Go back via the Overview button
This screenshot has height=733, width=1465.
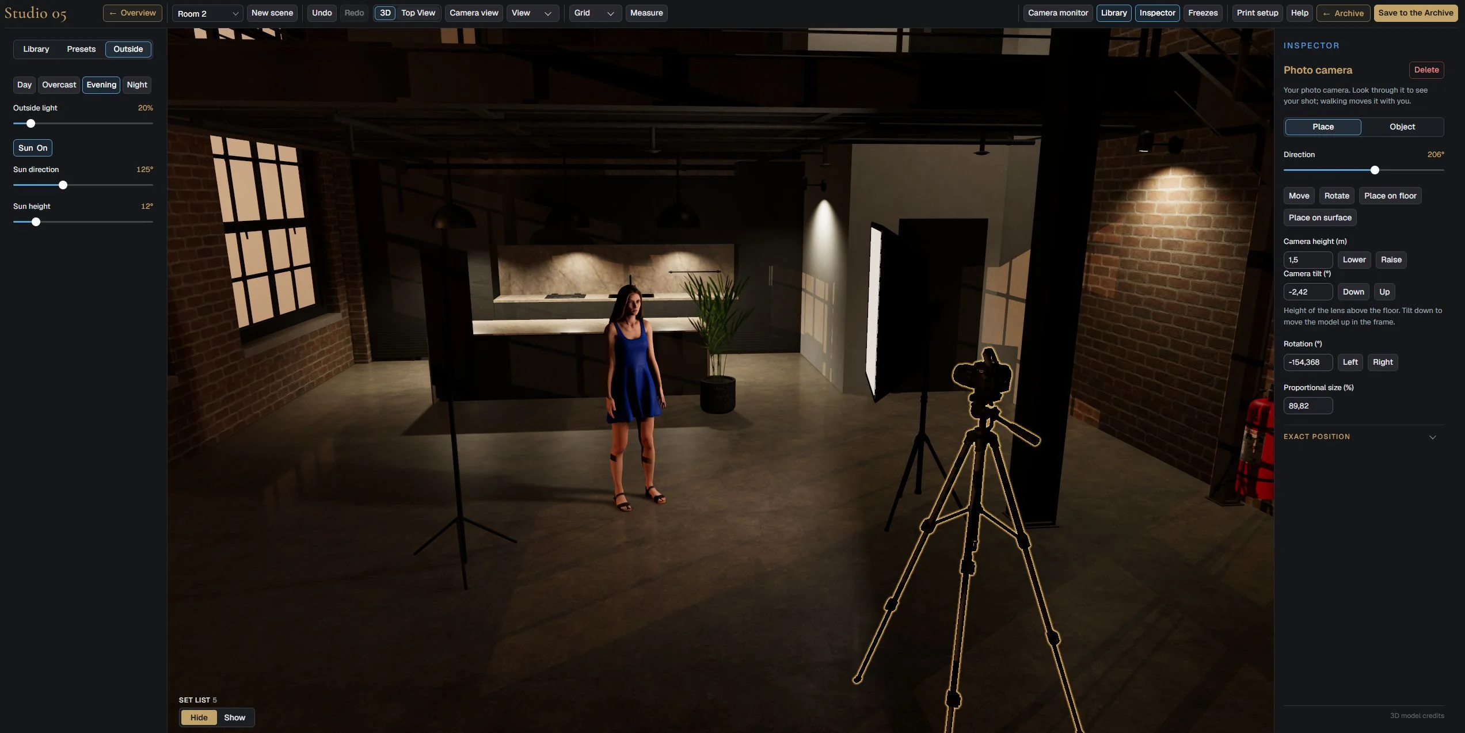coord(132,13)
